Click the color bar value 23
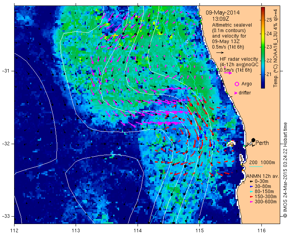Screen dimensions: 290x235 pyautogui.click(x=269, y=47)
